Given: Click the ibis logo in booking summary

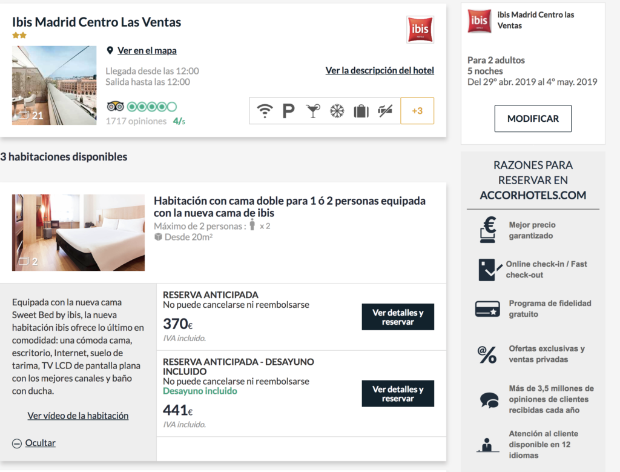Looking at the screenshot, I should (480, 21).
